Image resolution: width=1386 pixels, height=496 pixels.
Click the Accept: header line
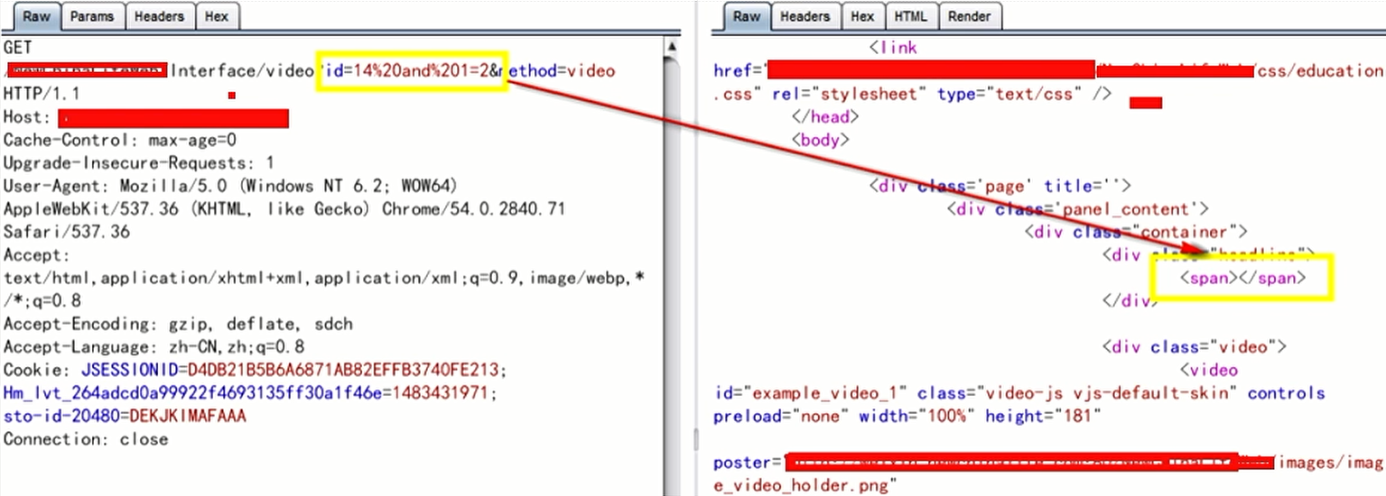click(x=37, y=256)
